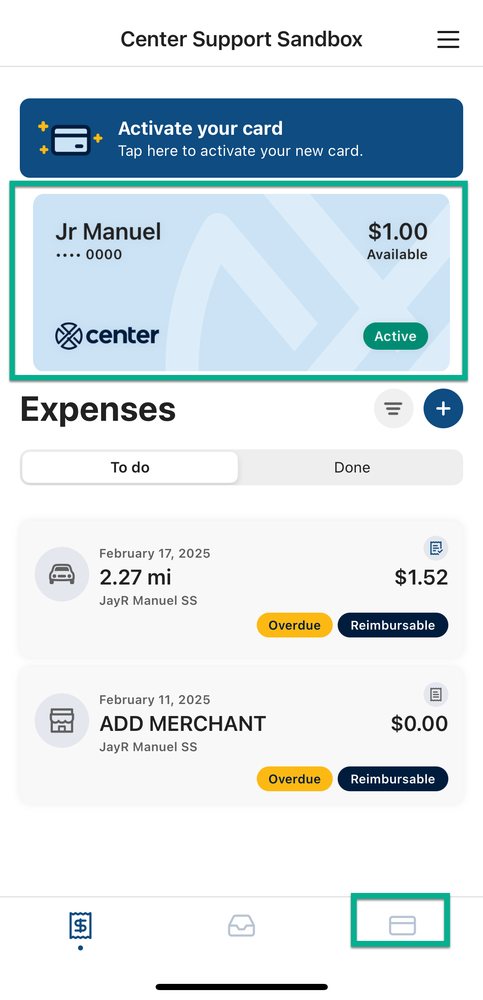Tap the Active status badge on the card
The image size is (483, 1000).
coord(395,336)
